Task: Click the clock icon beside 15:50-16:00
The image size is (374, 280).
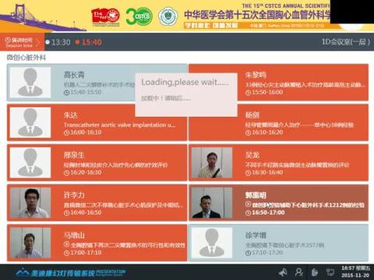Action: pos(248,93)
